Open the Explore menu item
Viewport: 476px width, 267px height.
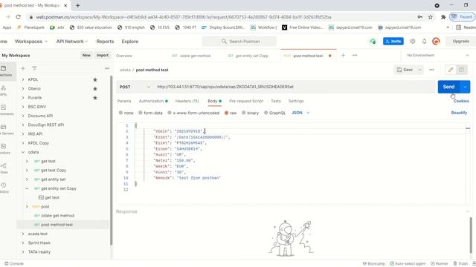point(130,42)
